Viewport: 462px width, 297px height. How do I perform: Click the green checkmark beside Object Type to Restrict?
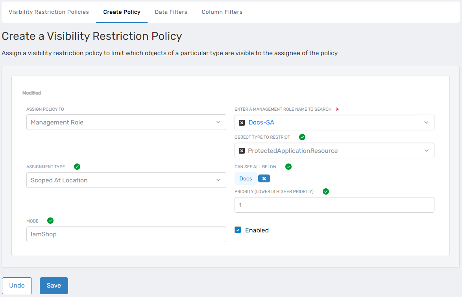point(302,137)
